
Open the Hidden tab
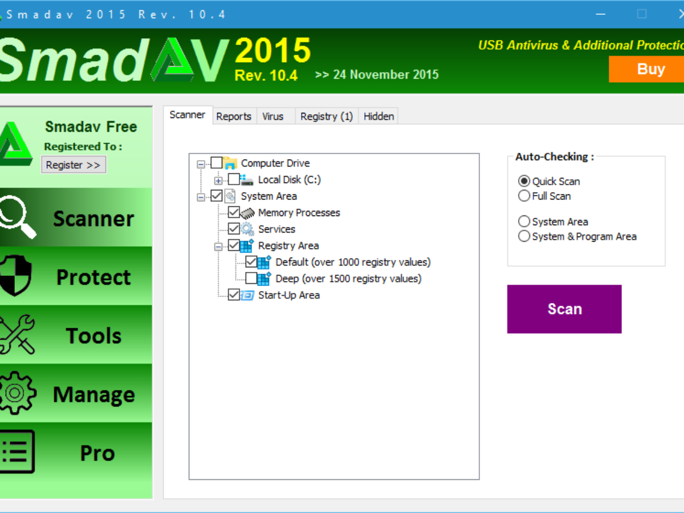(378, 116)
